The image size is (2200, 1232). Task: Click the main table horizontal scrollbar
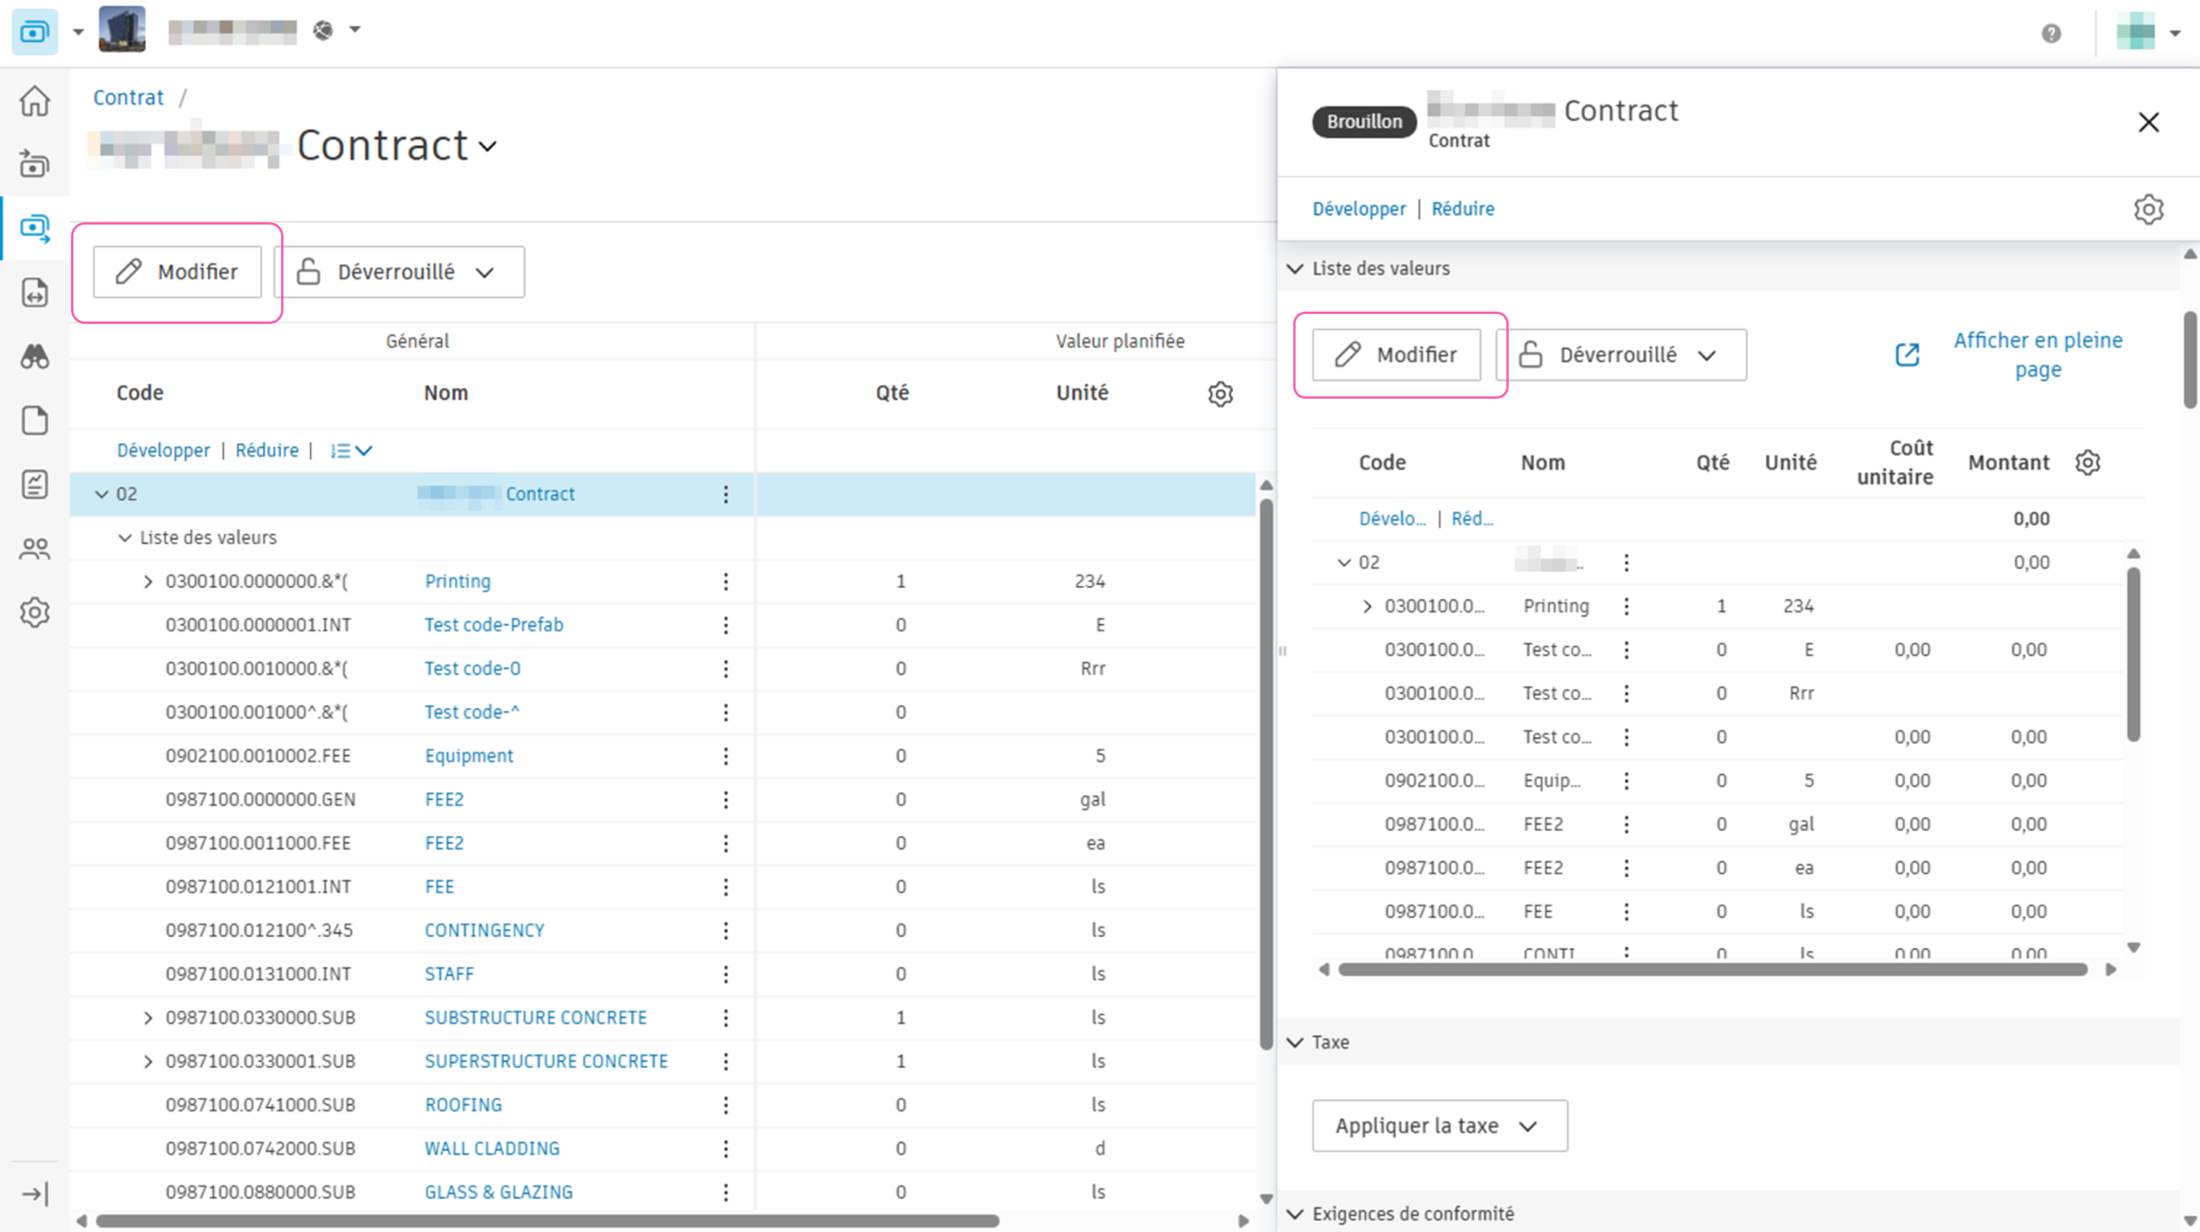(547, 1221)
